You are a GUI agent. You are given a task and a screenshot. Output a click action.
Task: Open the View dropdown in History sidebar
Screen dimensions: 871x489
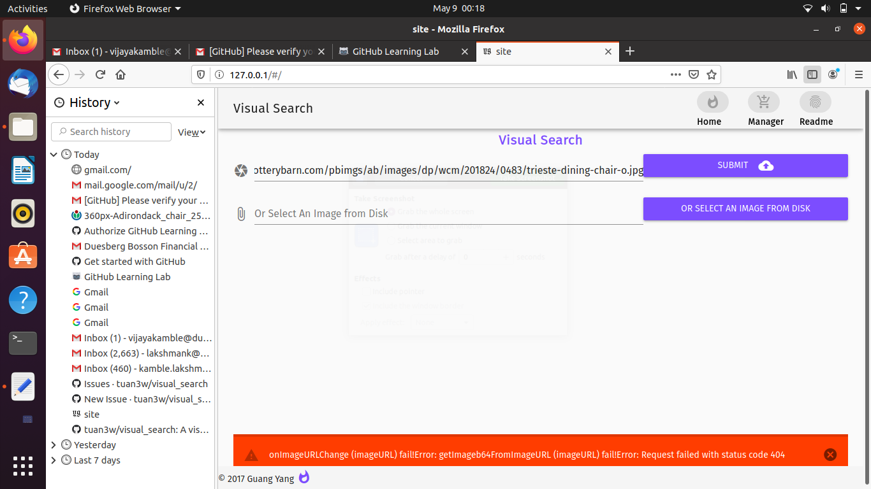(x=191, y=132)
